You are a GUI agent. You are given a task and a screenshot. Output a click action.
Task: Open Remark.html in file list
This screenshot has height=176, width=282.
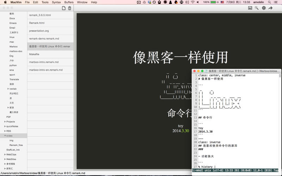[50, 23]
